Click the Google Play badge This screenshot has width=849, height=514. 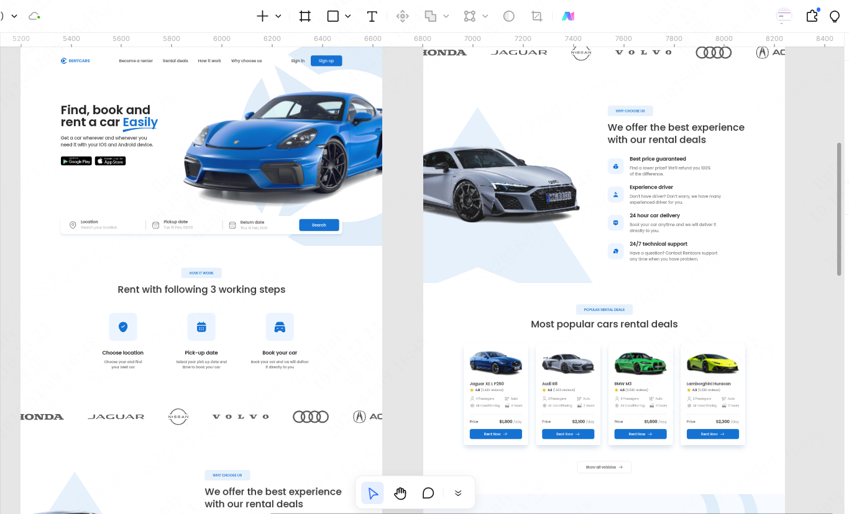click(x=76, y=161)
